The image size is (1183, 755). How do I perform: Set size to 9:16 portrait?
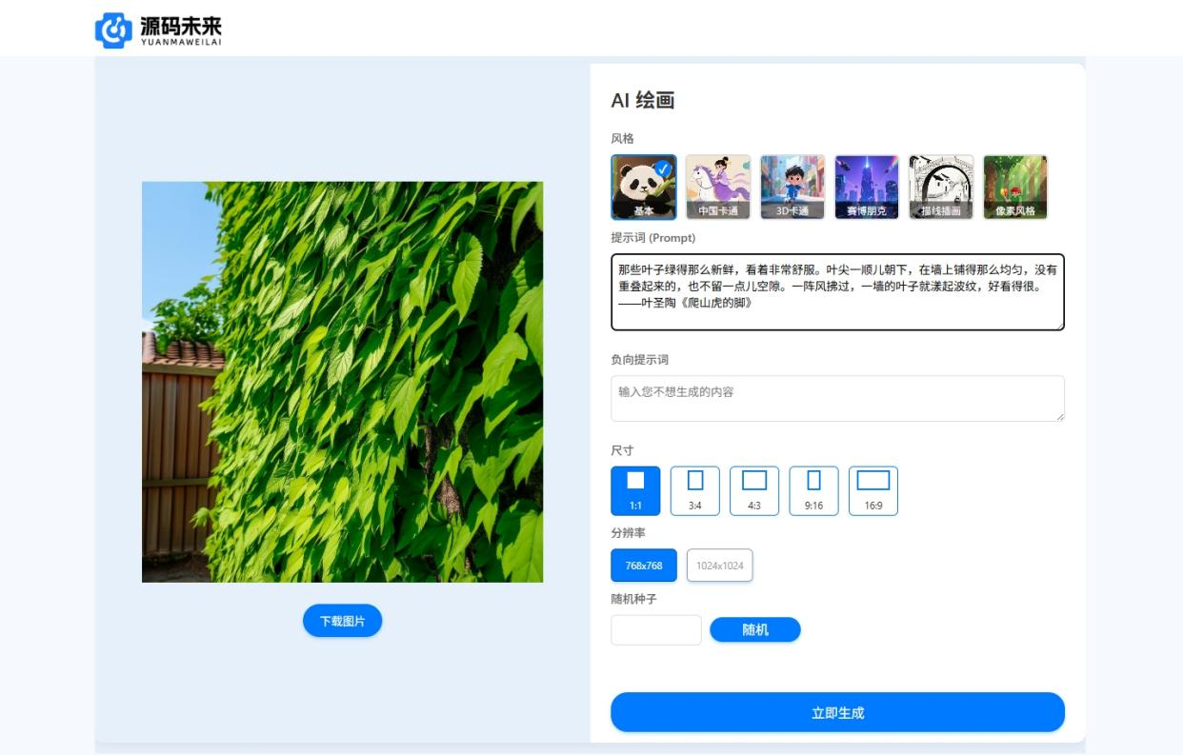pyautogui.click(x=813, y=490)
